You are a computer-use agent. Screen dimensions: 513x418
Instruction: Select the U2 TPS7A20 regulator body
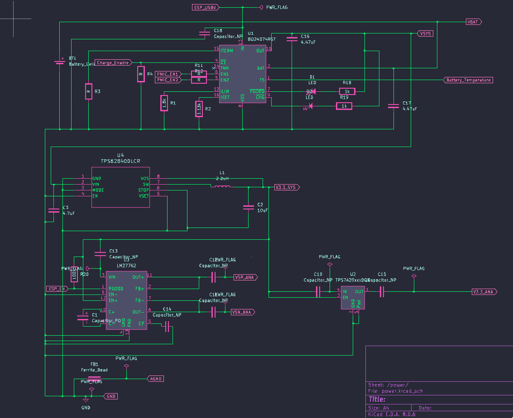coord(353,297)
